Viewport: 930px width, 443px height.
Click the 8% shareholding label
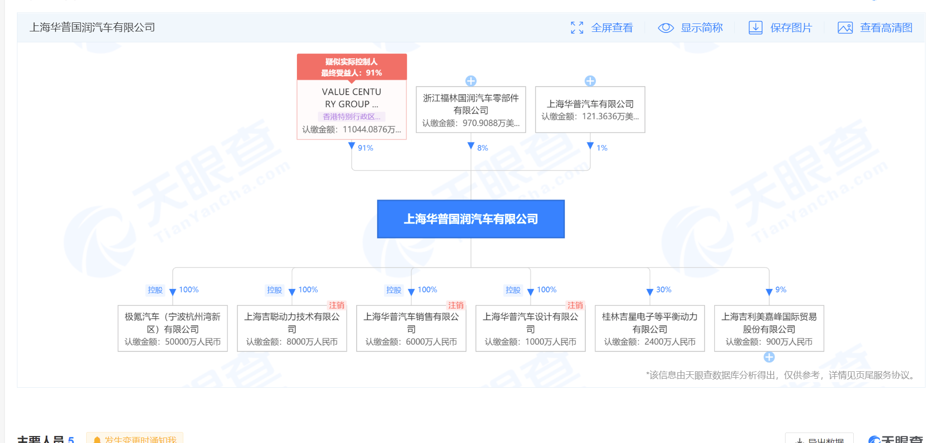coord(483,148)
